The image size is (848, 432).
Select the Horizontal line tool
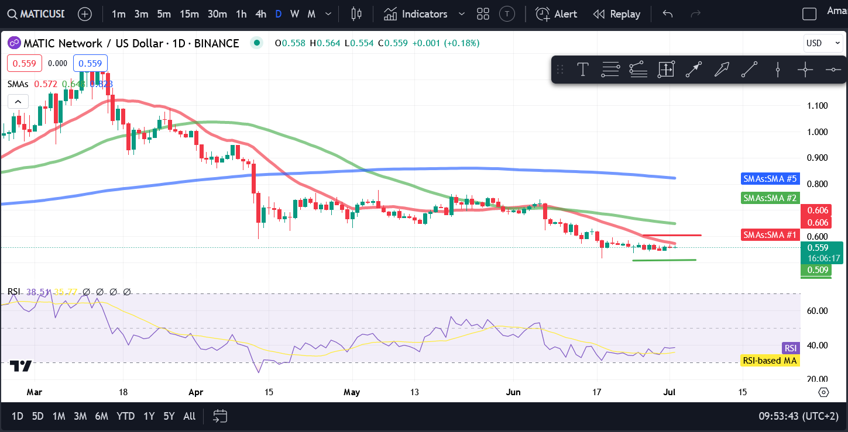point(833,70)
